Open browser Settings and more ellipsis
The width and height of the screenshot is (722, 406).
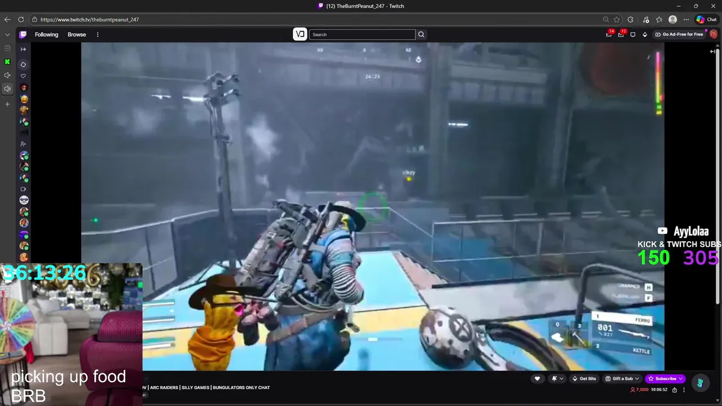(x=686, y=19)
